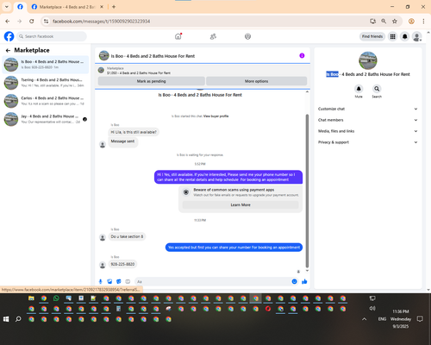Open View buyer profile link

[215, 116]
